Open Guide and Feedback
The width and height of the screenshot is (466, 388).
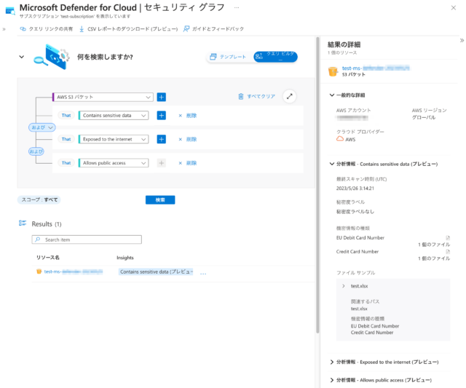[x=213, y=29]
